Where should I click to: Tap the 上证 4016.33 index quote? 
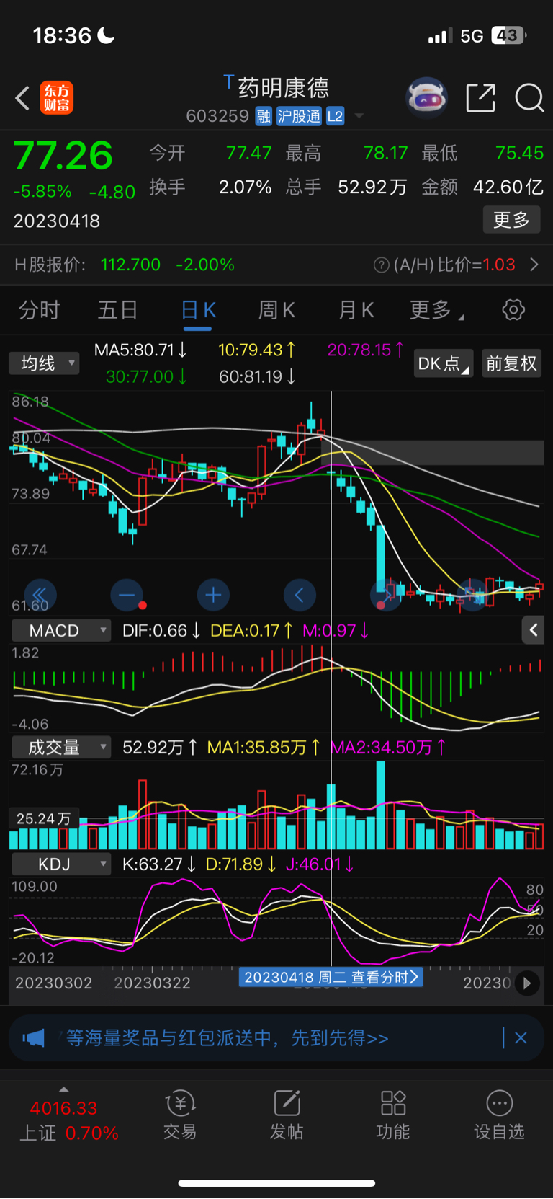[x=68, y=1121]
